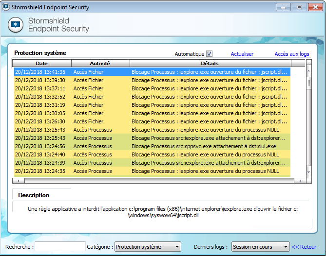Click the horizontal scrollbar right arrow
The width and height of the screenshot is (326, 256).
click(x=300, y=181)
